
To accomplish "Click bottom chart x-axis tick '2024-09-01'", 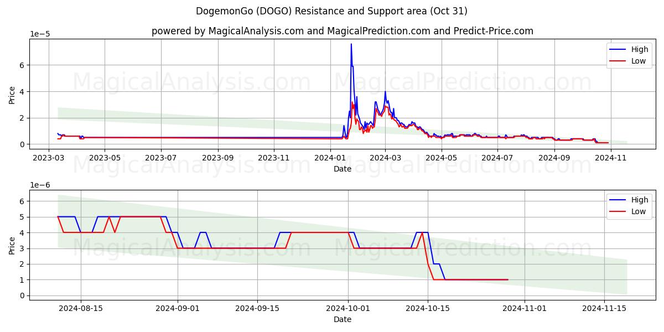I will pyautogui.click(x=178, y=308).
